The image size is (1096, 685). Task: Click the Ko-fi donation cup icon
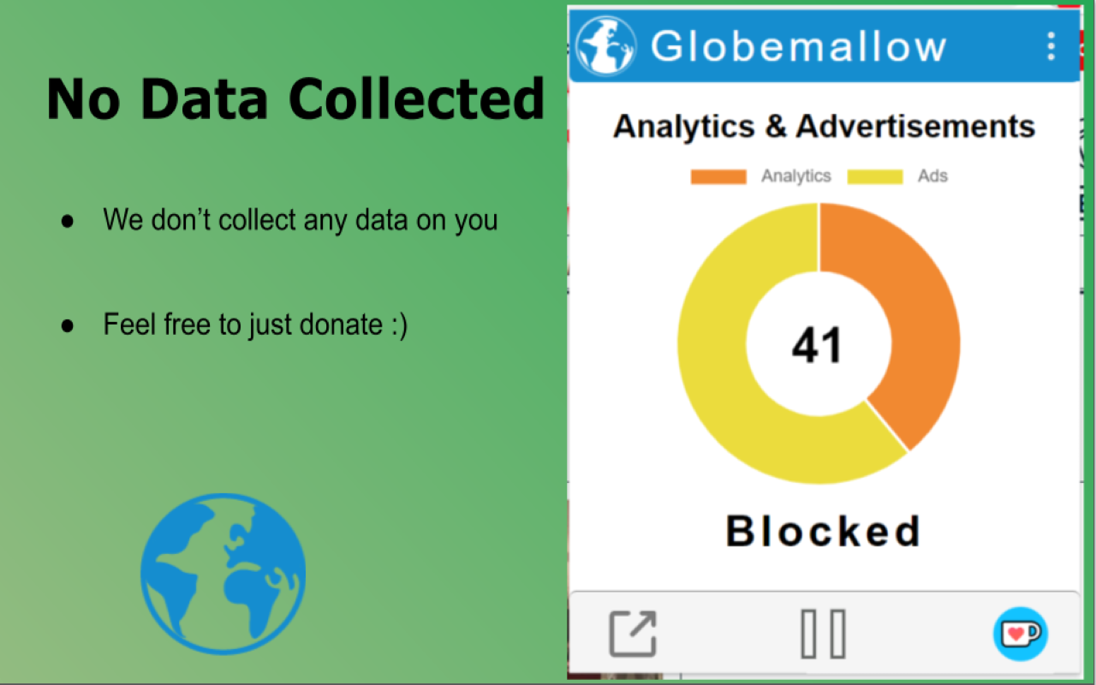(x=1021, y=634)
